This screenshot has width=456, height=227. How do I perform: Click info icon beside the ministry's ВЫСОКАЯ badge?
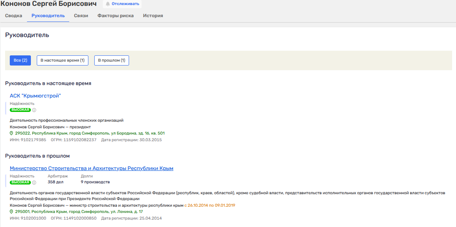click(x=34, y=182)
